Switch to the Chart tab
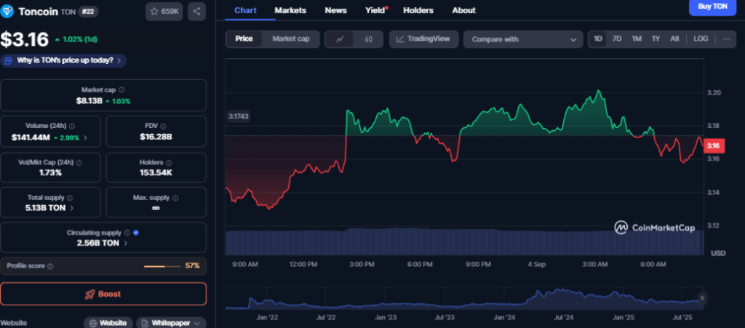Screen dimensions: 745x328 pyautogui.click(x=246, y=10)
